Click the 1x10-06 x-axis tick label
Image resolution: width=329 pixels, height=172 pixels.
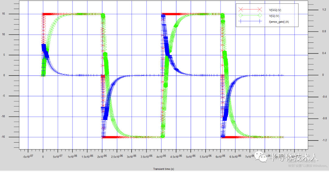tap(72, 156)
